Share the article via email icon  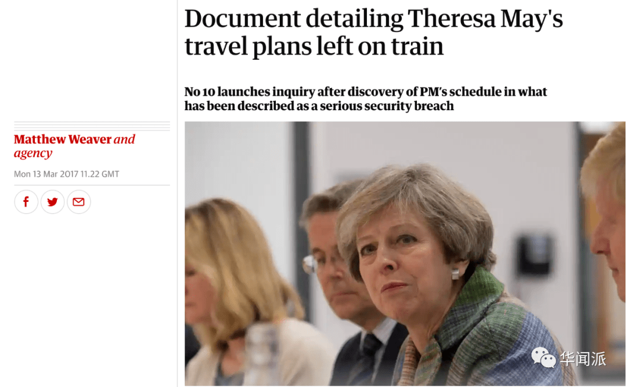pyautogui.click(x=79, y=202)
